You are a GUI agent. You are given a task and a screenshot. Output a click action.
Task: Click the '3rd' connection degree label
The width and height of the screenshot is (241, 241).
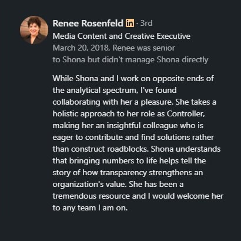pyautogui.click(x=146, y=23)
